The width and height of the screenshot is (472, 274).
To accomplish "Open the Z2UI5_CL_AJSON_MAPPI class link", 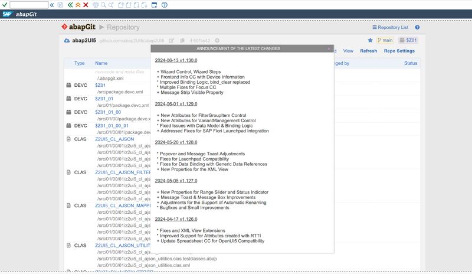I will pos(123,206).
